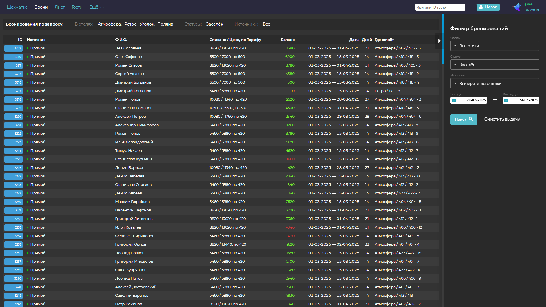
Task: Click the calendar icon for check-in date
Action: tap(454, 100)
